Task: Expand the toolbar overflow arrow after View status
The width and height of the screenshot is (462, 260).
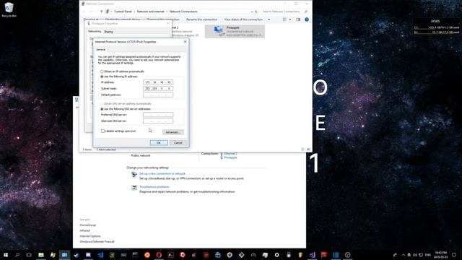Action: point(269,19)
